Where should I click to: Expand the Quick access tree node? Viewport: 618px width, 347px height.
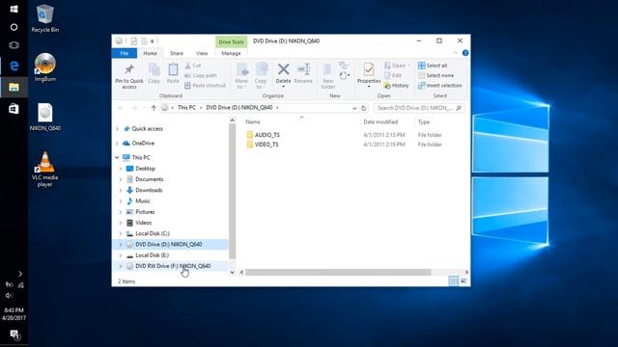click(117, 128)
